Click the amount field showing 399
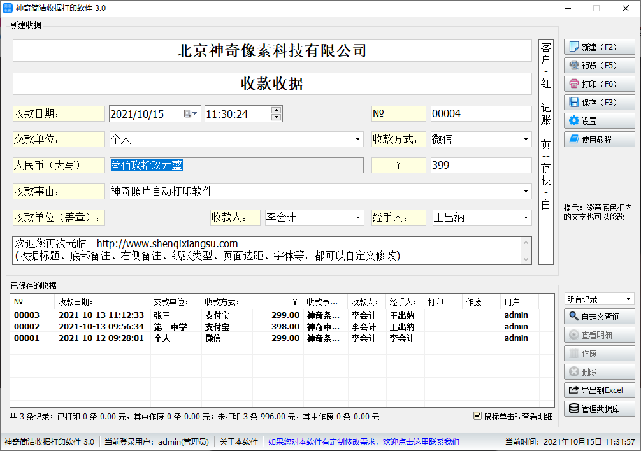The image size is (641, 451). point(481,165)
